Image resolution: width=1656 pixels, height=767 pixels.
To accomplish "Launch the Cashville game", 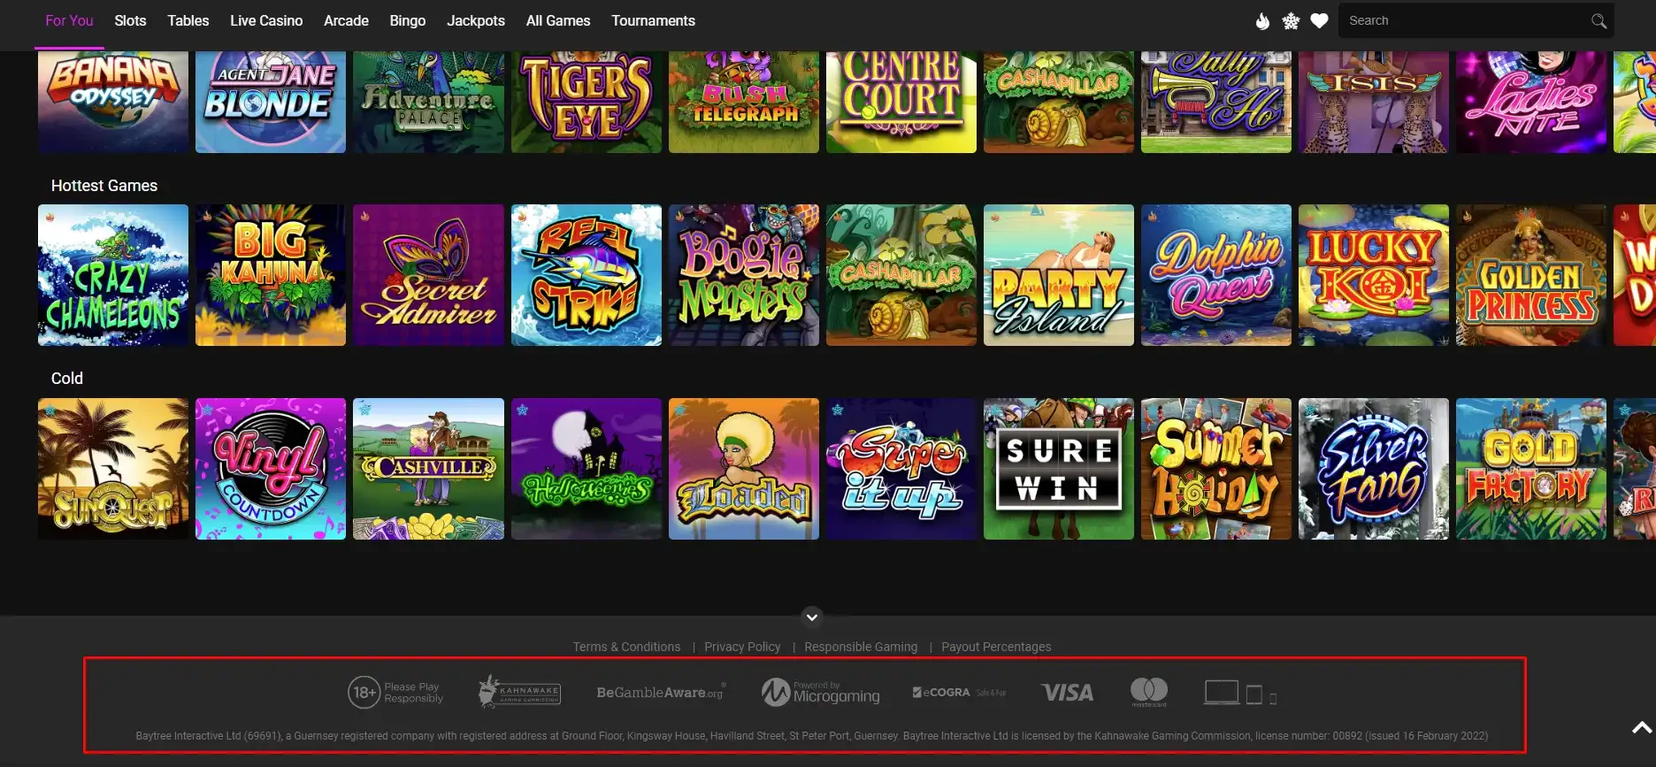I will click(428, 469).
